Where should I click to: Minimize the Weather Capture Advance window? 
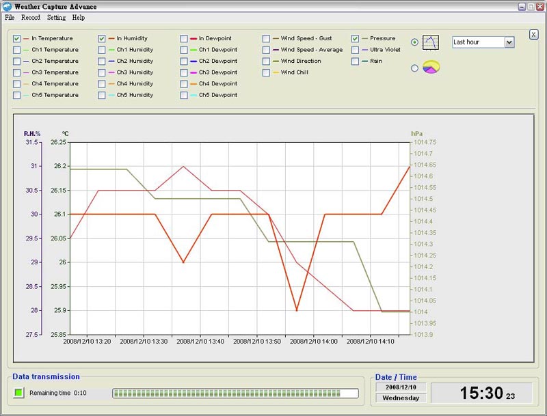pyautogui.click(x=522, y=7)
